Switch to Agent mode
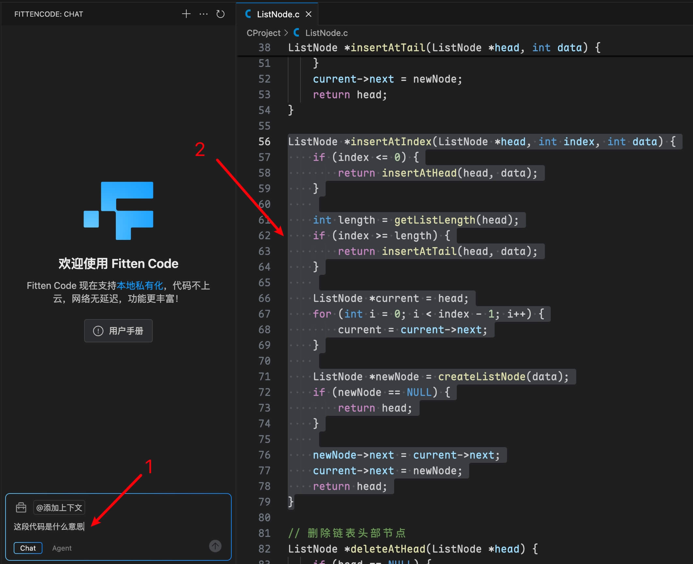The height and width of the screenshot is (564, 693). click(62, 548)
